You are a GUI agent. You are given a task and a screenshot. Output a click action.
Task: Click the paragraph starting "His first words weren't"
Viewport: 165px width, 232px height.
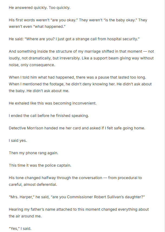(78, 23)
